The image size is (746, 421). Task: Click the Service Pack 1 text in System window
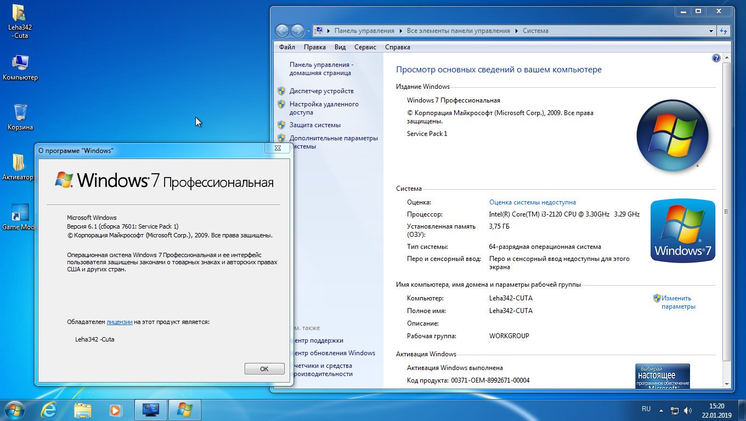click(427, 134)
